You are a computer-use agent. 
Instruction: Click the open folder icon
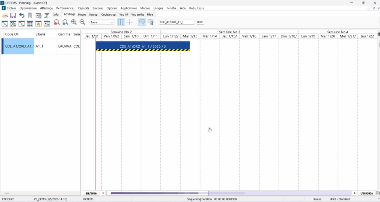(x=5, y=16)
